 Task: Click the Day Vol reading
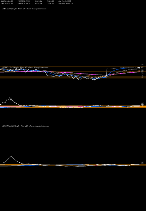click(66, 4)
